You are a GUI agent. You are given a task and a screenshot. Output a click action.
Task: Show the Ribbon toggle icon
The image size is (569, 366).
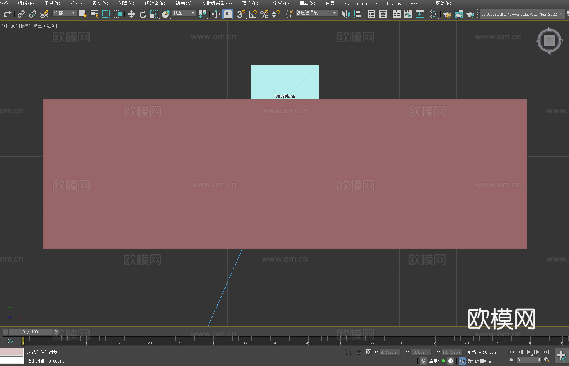pos(397,14)
